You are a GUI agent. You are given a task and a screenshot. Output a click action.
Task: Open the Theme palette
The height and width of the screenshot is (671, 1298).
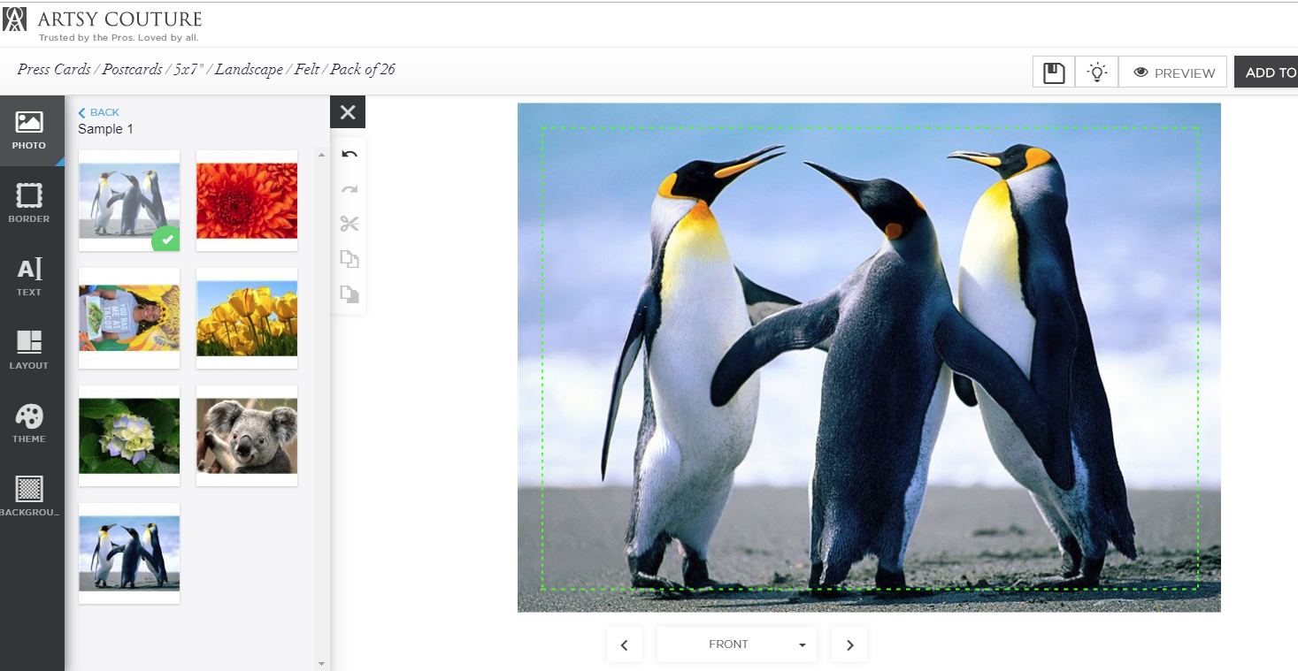pos(29,423)
